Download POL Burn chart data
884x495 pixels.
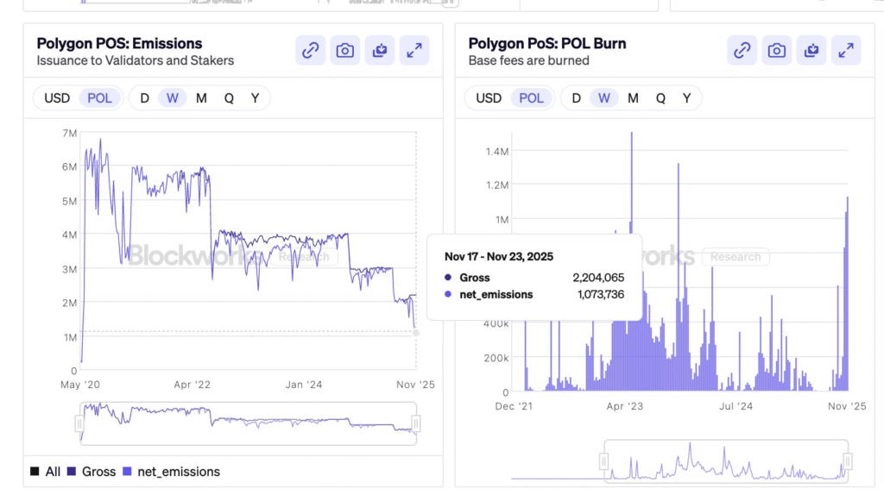[811, 51]
